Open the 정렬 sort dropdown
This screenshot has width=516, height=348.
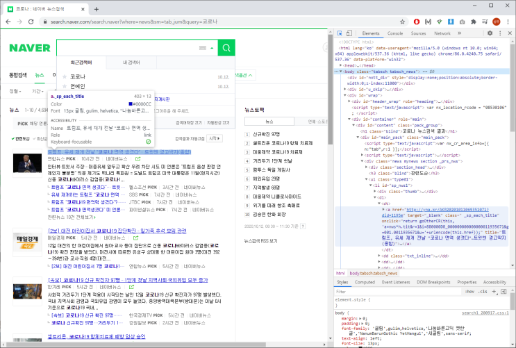[x=15, y=91]
